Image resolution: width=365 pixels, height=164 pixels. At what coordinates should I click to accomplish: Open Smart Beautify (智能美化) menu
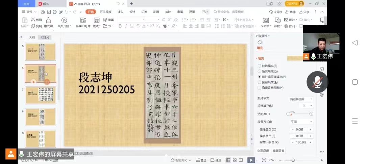(181, 160)
